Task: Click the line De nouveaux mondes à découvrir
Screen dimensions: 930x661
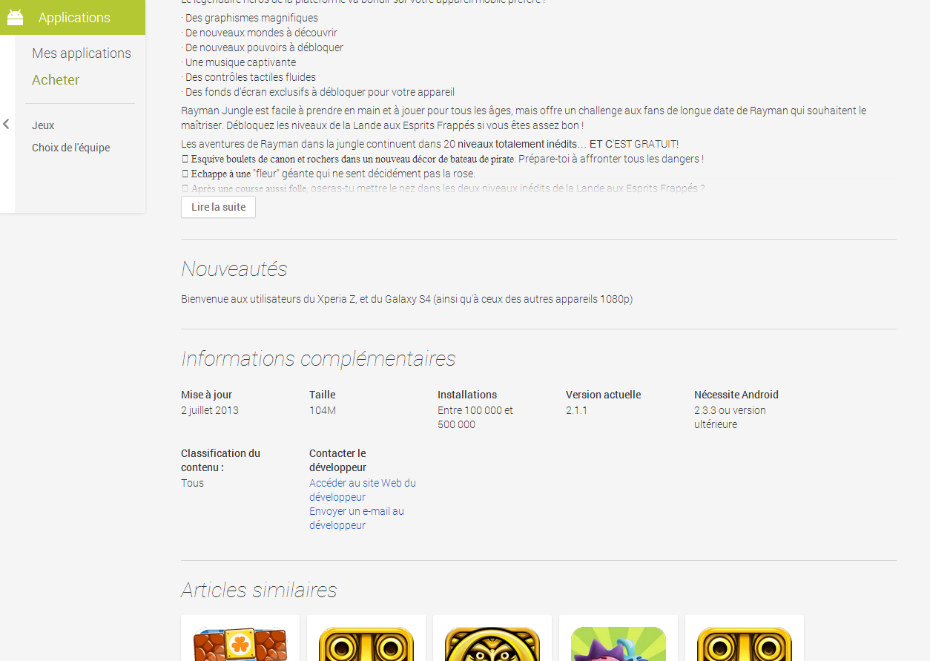Action: point(260,33)
